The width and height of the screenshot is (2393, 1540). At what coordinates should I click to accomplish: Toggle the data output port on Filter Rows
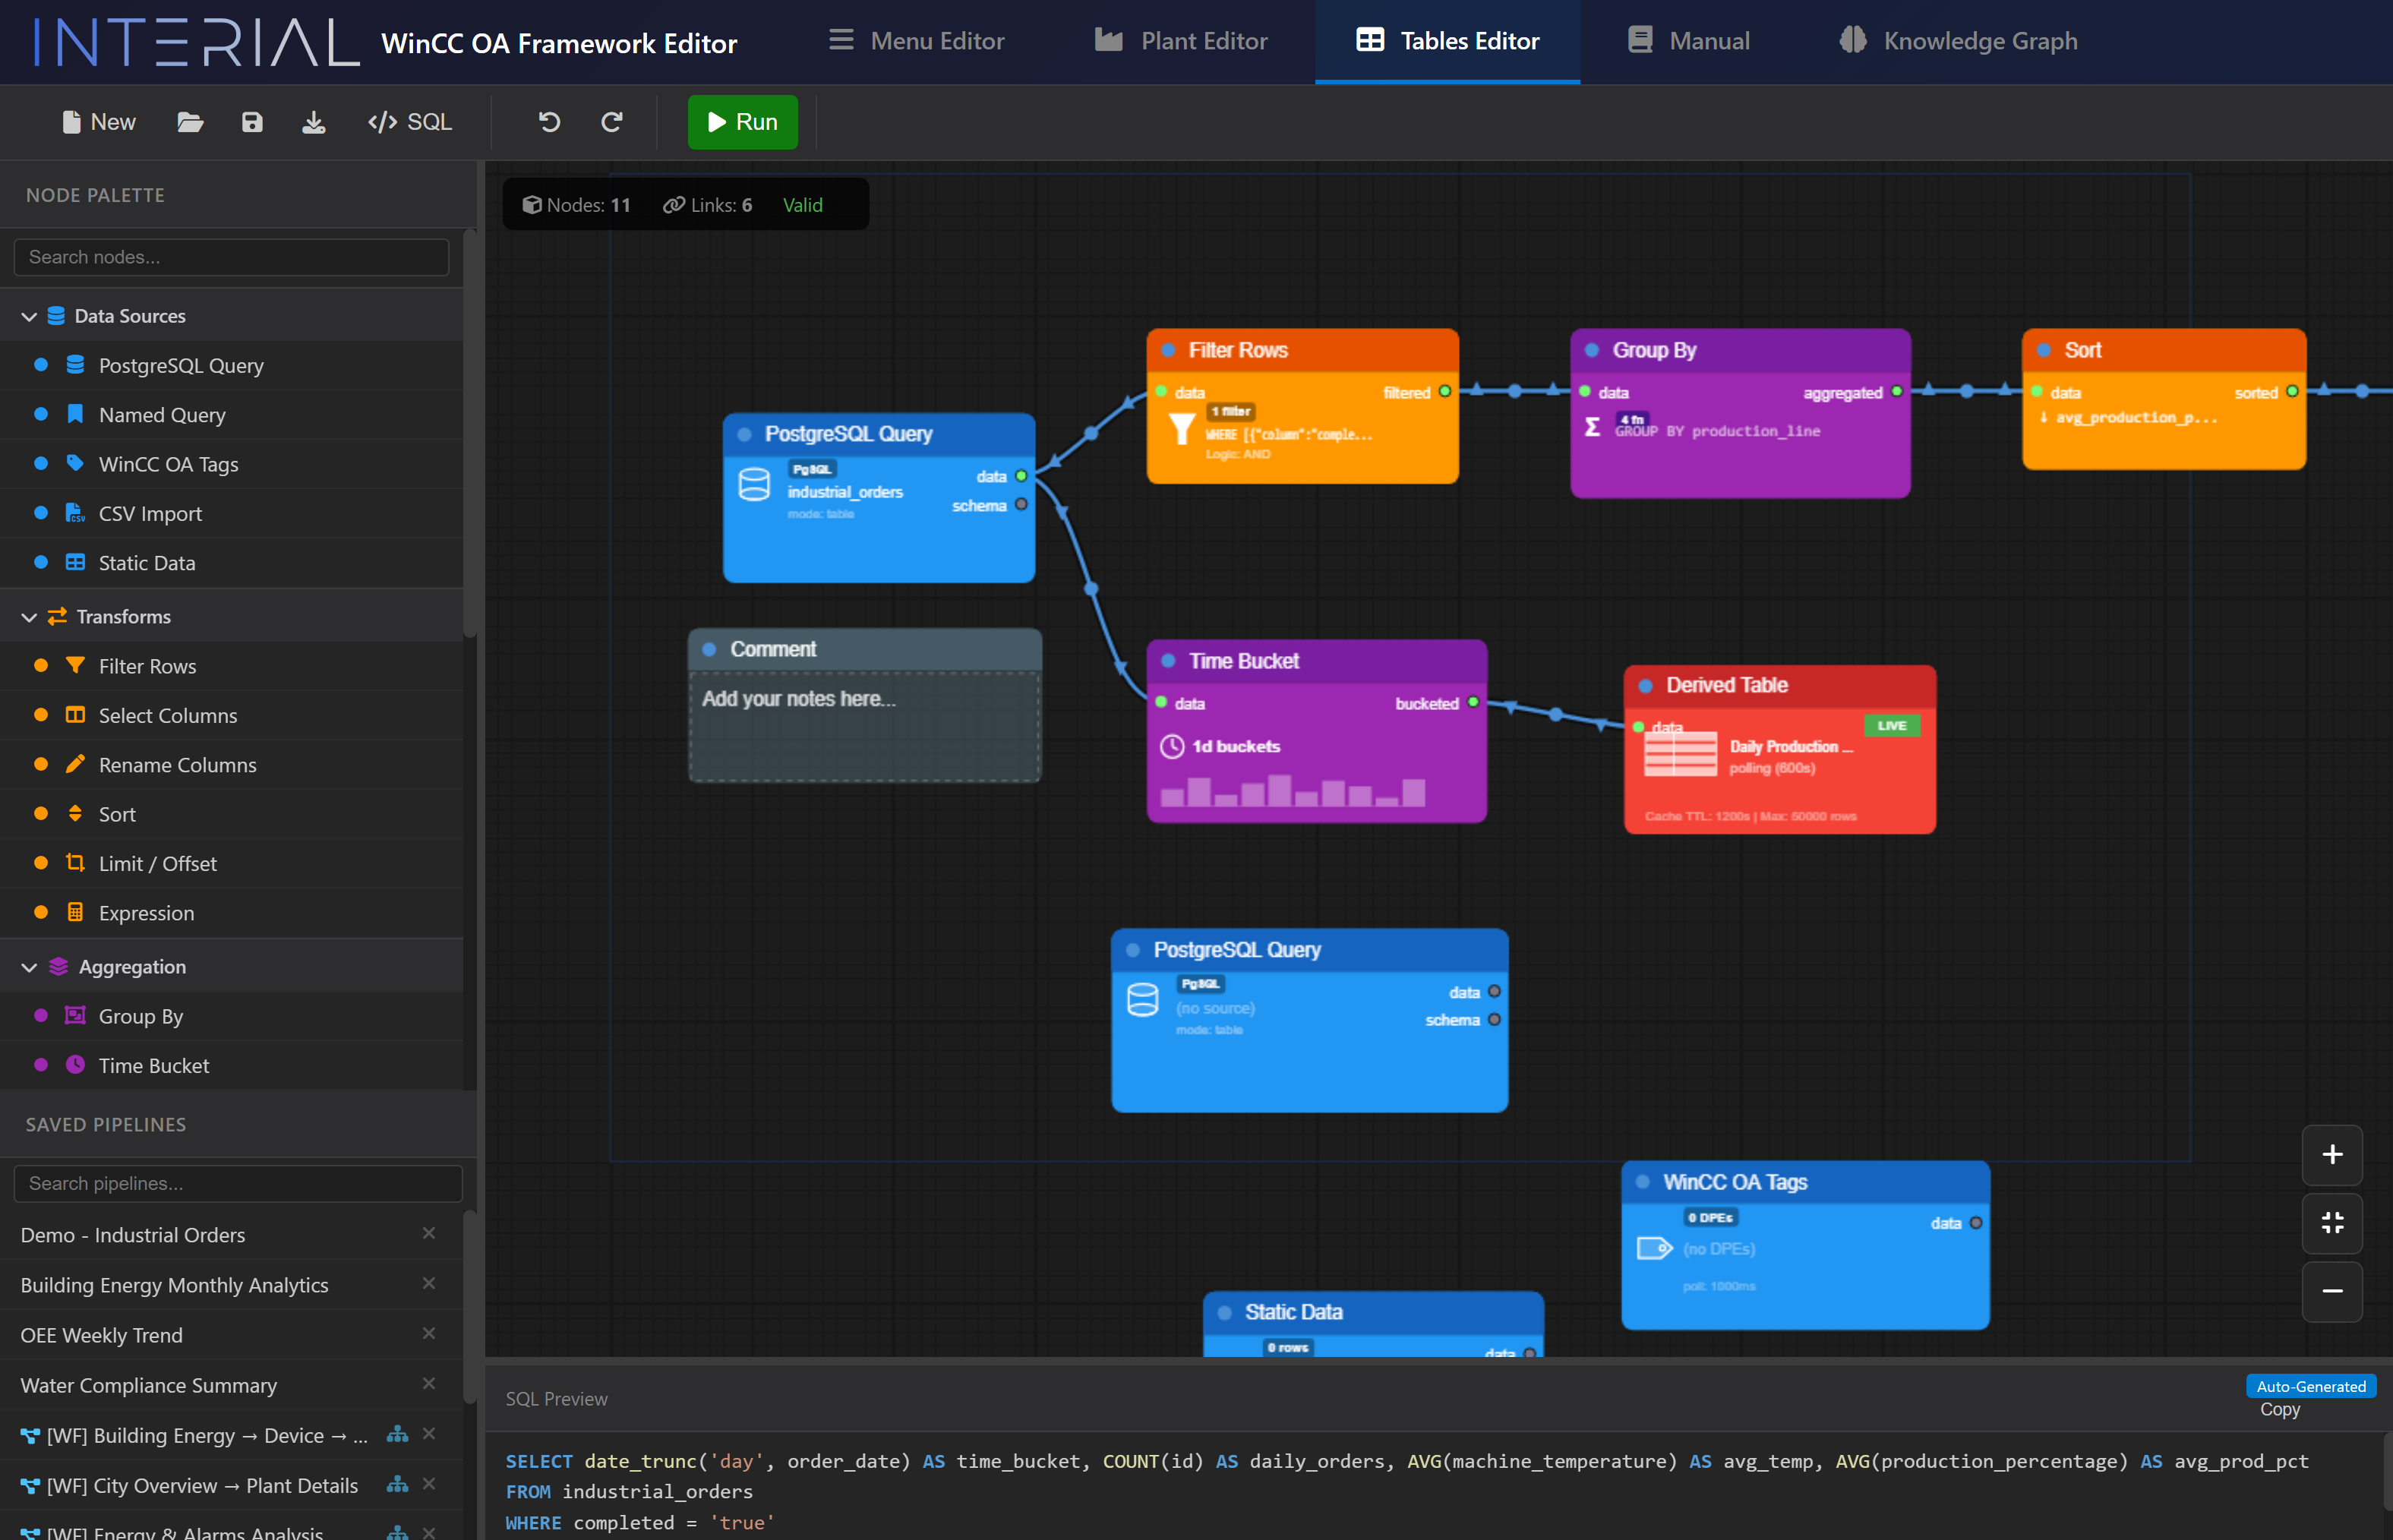pos(1444,392)
